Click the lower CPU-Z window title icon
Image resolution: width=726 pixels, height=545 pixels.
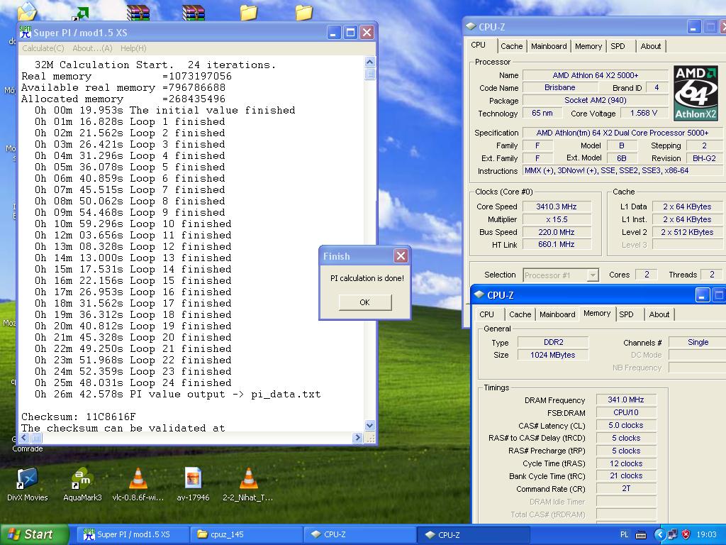tap(479, 294)
